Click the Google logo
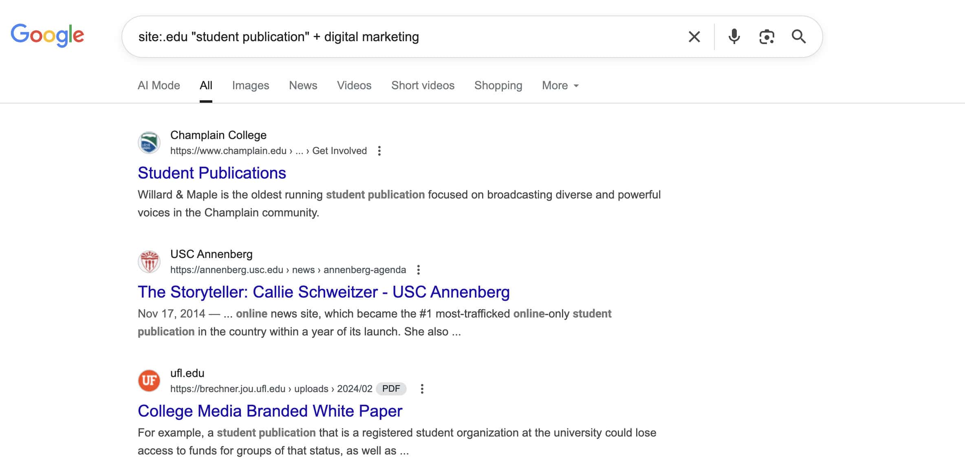965x472 pixels. (x=47, y=35)
